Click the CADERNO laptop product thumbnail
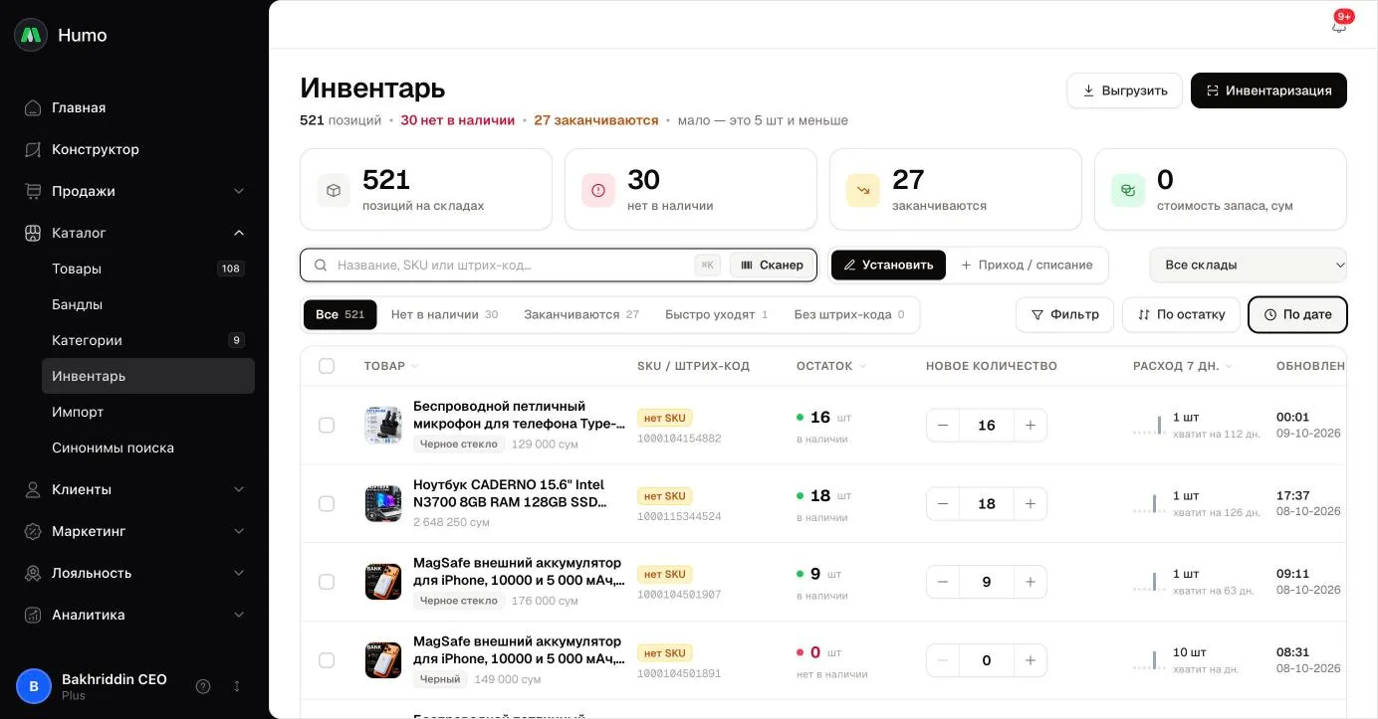This screenshot has height=719, width=1378. tap(383, 503)
